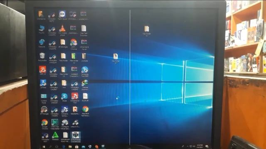
Task: Select the EFT Dongle shortcut
Action: pos(44,111)
